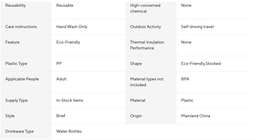Click the Applicable People label
Image resolution: width=257 pixels, height=140 pixels.
[22, 79]
